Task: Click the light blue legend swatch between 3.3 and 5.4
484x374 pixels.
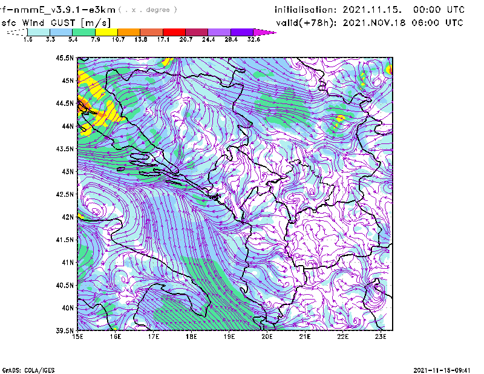Action: click(x=61, y=32)
